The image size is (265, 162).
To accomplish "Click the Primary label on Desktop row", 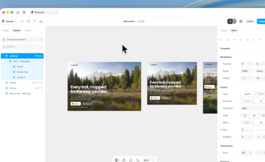I will 39,56.
